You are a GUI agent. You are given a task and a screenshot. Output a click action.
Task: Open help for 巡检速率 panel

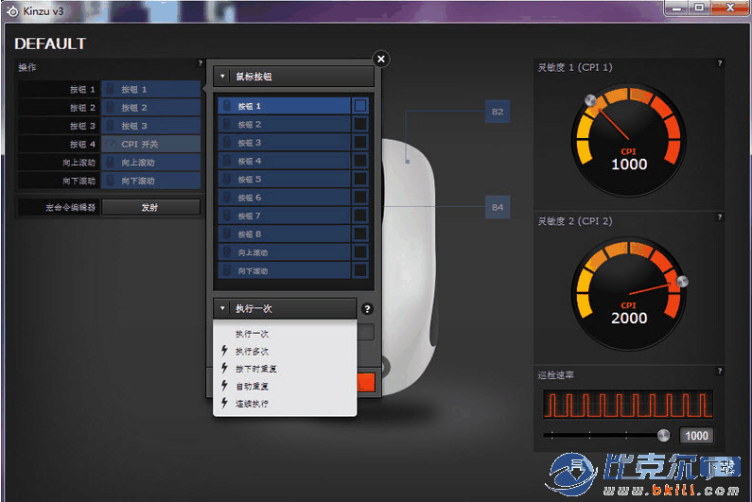point(719,372)
